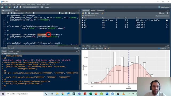Click the find/replace magnifier in editor toolbar
The image size is (171, 96).
(26, 13)
